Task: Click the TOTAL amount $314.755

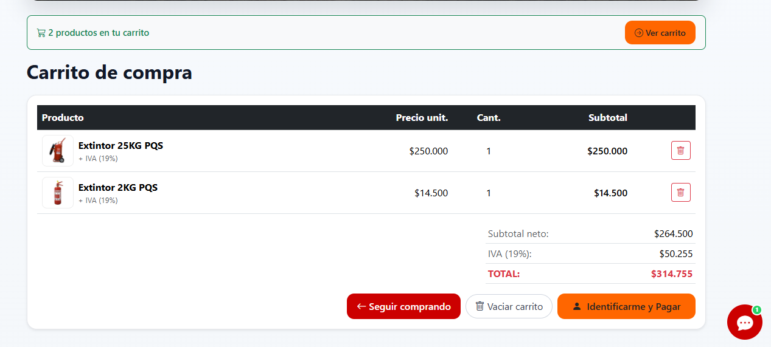Action: (x=672, y=274)
